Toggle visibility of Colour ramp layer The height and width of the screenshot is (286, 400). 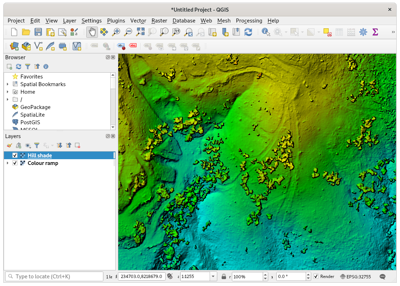click(15, 163)
